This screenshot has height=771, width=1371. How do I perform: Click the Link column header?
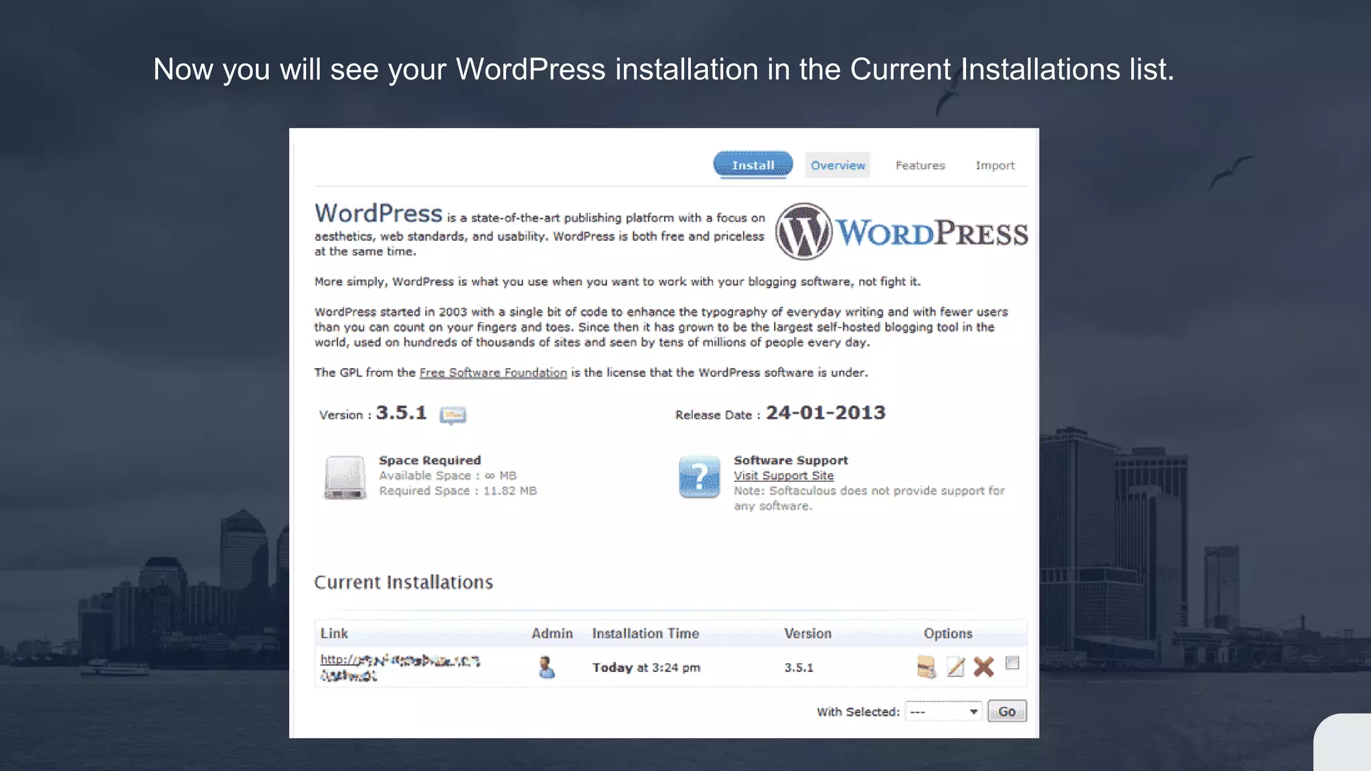click(334, 633)
